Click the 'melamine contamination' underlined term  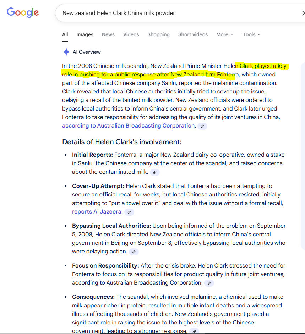click(244, 83)
